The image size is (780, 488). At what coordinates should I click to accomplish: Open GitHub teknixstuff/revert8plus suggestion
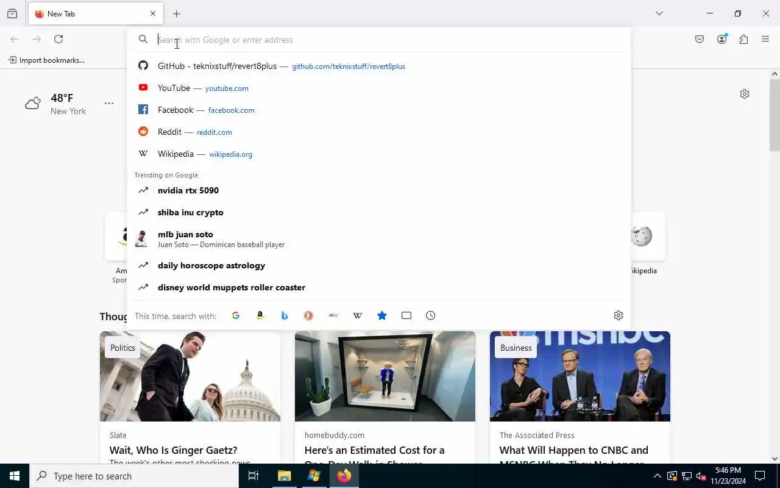pyautogui.click(x=379, y=66)
